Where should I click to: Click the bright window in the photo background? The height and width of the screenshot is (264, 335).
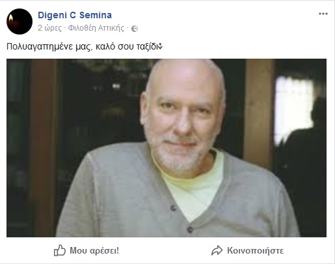pos(293,110)
